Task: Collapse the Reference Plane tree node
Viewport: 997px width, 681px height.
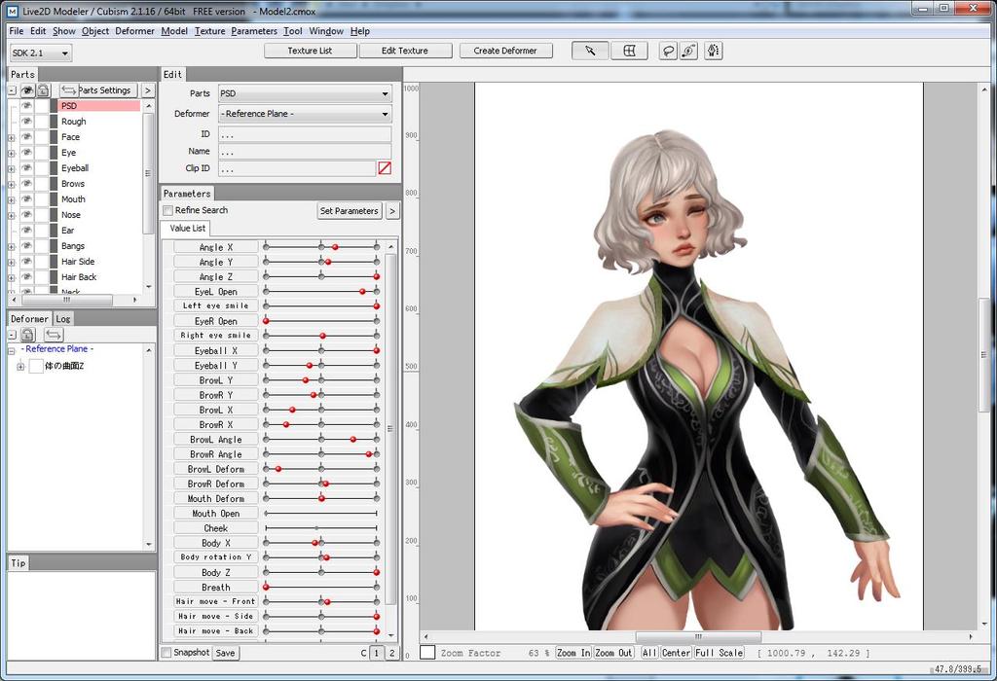Action: [12, 350]
